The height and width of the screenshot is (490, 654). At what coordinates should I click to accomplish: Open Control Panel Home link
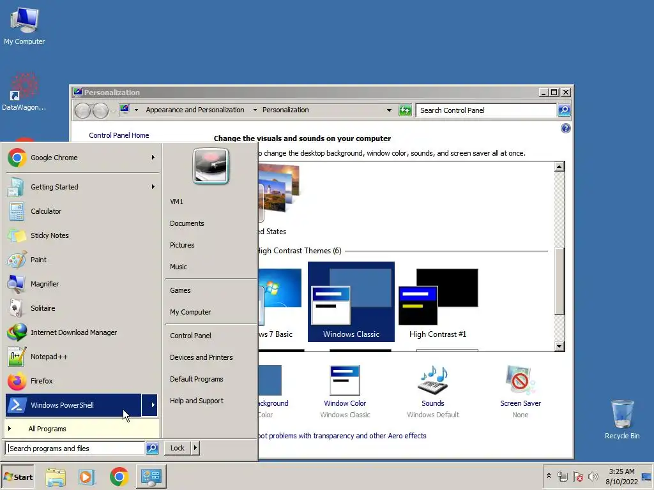[x=119, y=135]
